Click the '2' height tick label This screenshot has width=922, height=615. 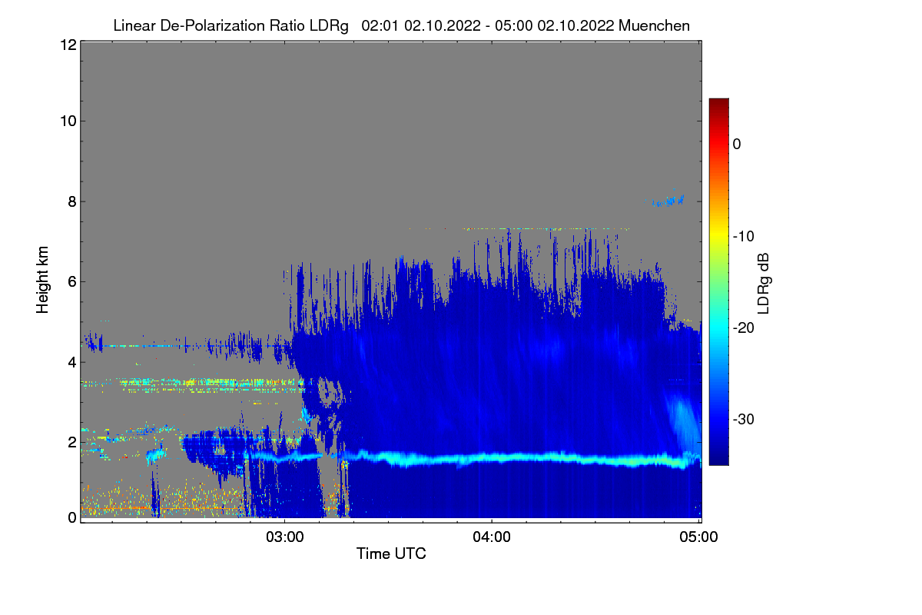(71, 441)
